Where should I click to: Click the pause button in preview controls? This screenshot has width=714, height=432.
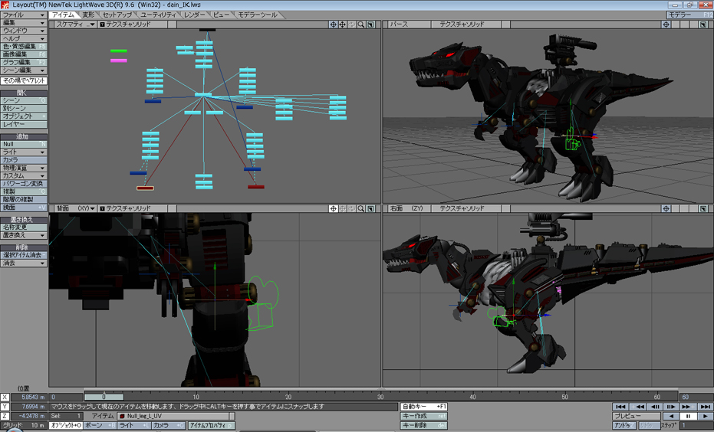(x=687, y=416)
